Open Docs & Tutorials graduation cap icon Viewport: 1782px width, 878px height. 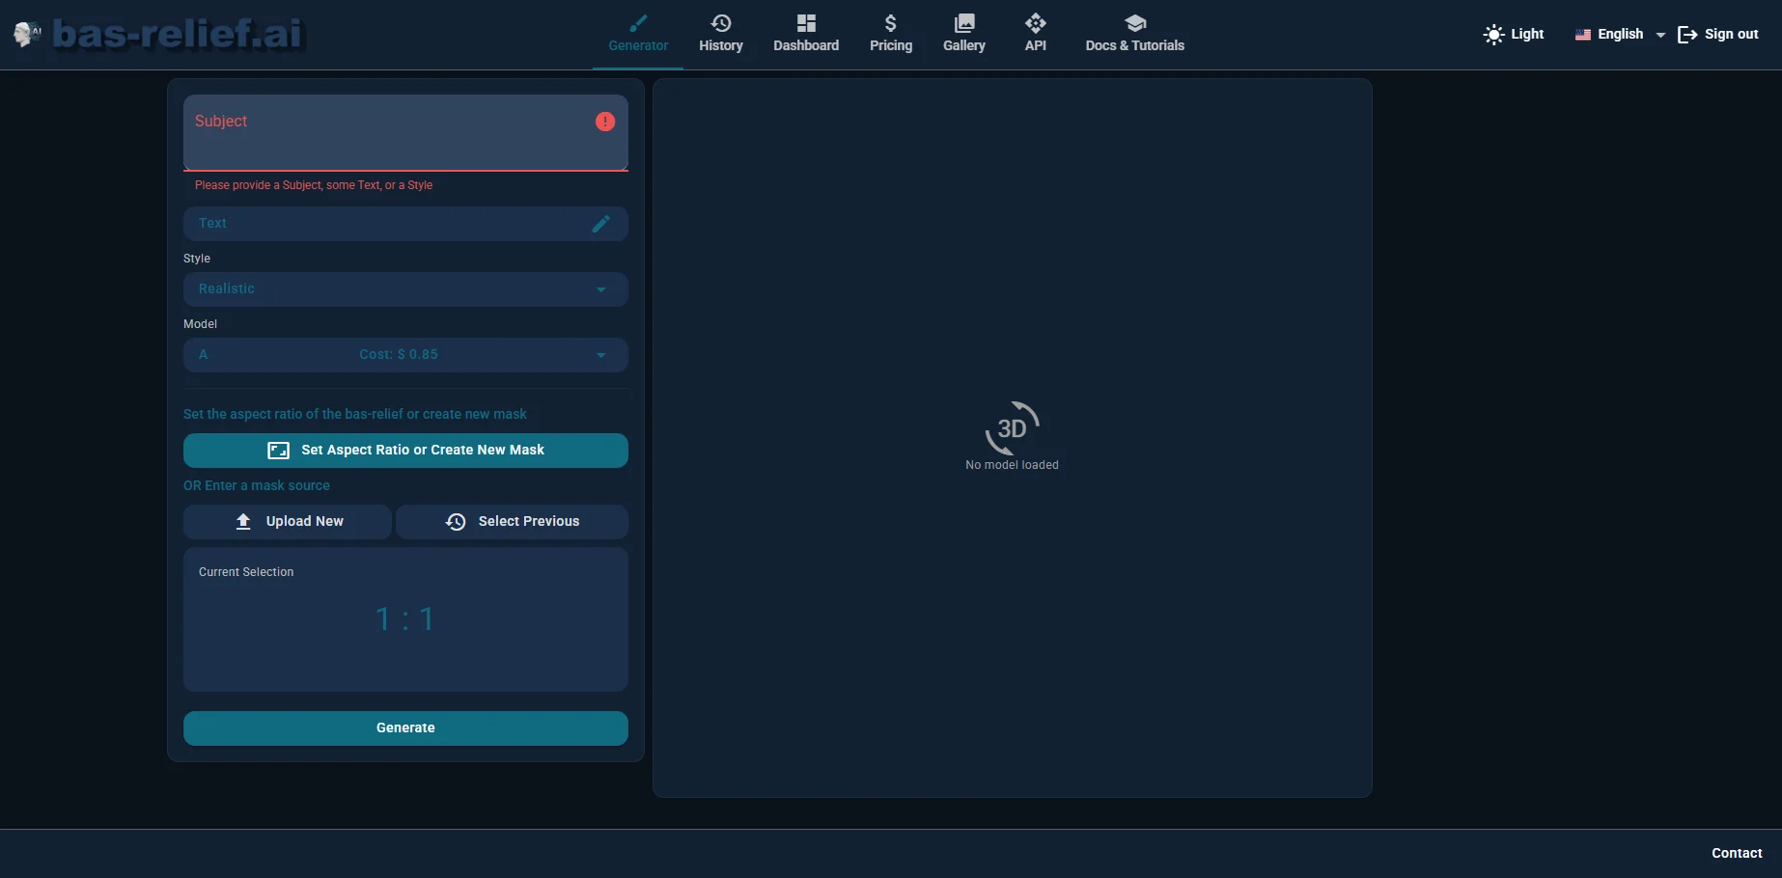pos(1135,23)
